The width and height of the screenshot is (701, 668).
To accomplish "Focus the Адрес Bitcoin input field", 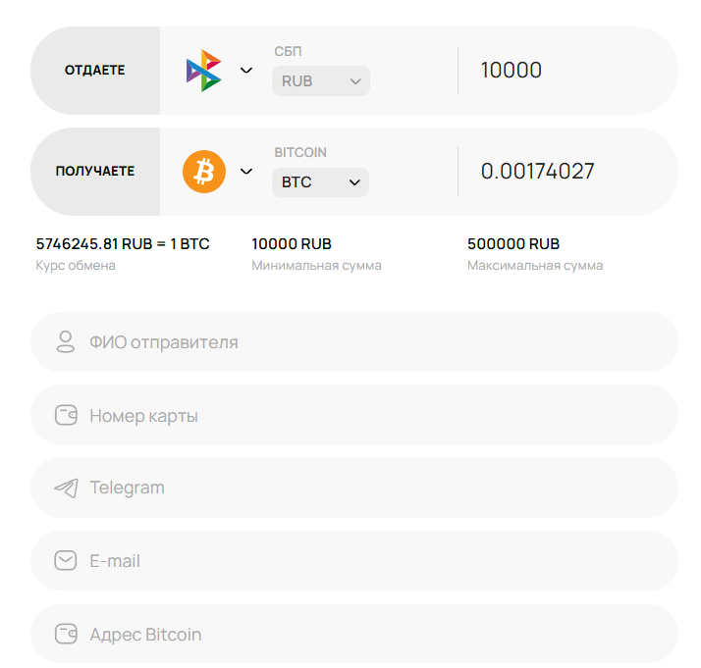I will point(373,634).
